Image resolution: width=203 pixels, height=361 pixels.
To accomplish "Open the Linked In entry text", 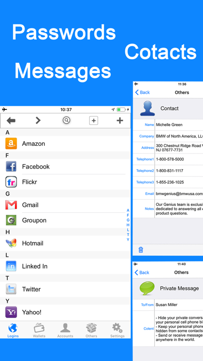I will click(x=35, y=266).
